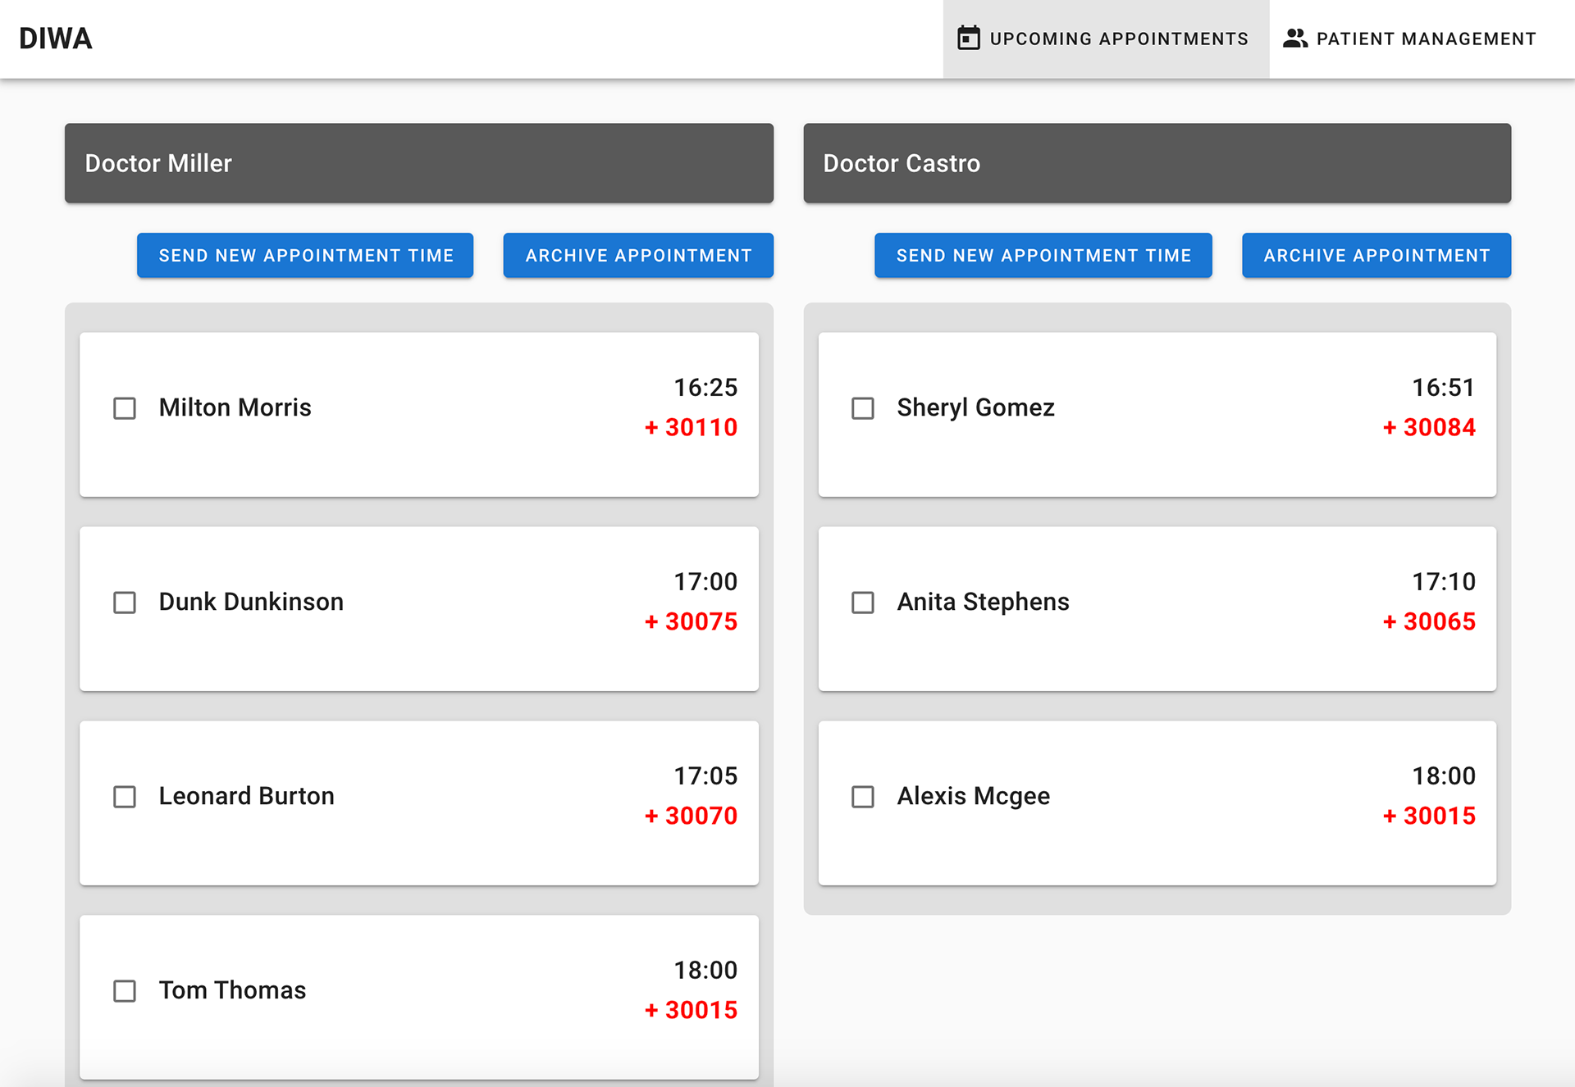Viewport: 1575px width, 1087px height.
Task: Click the red + 30070 delay value
Action: coord(691,816)
